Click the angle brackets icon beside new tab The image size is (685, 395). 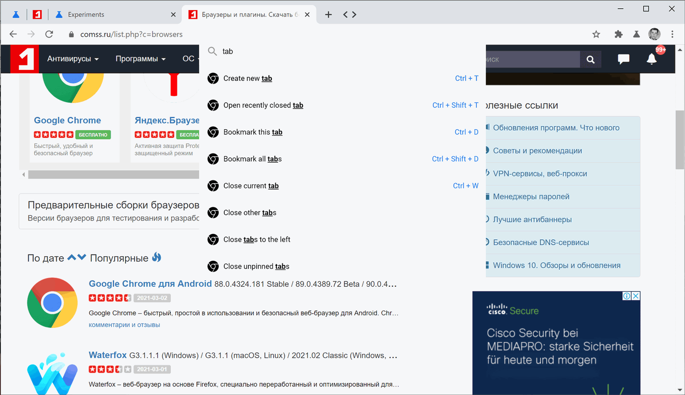[x=350, y=15]
